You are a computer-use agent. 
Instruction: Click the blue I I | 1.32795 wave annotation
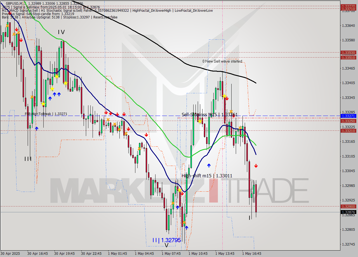(166, 240)
